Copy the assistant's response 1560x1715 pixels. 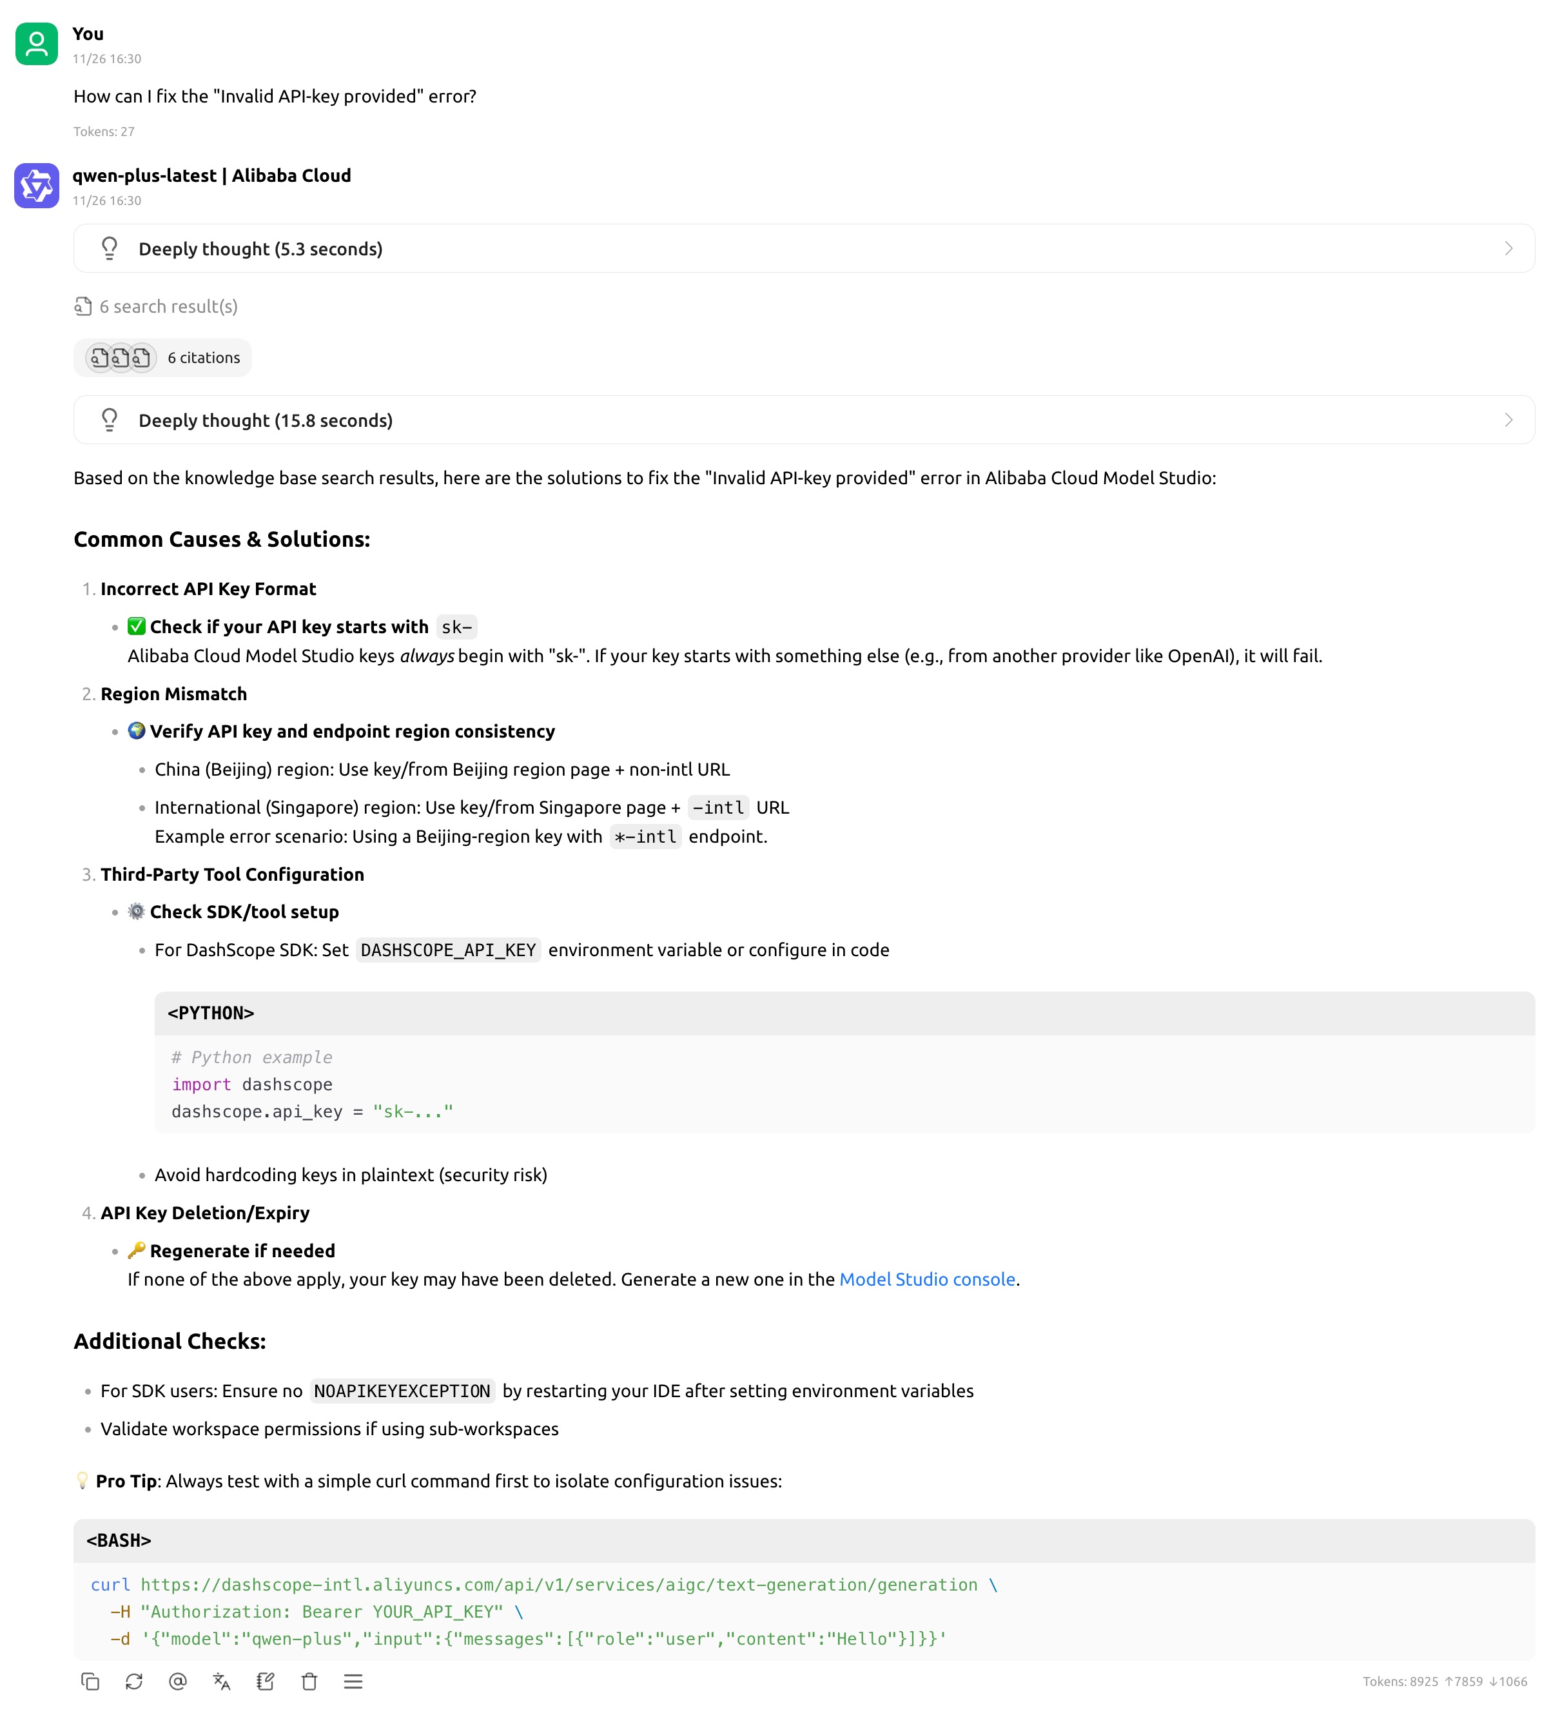[x=90, y=1682]
